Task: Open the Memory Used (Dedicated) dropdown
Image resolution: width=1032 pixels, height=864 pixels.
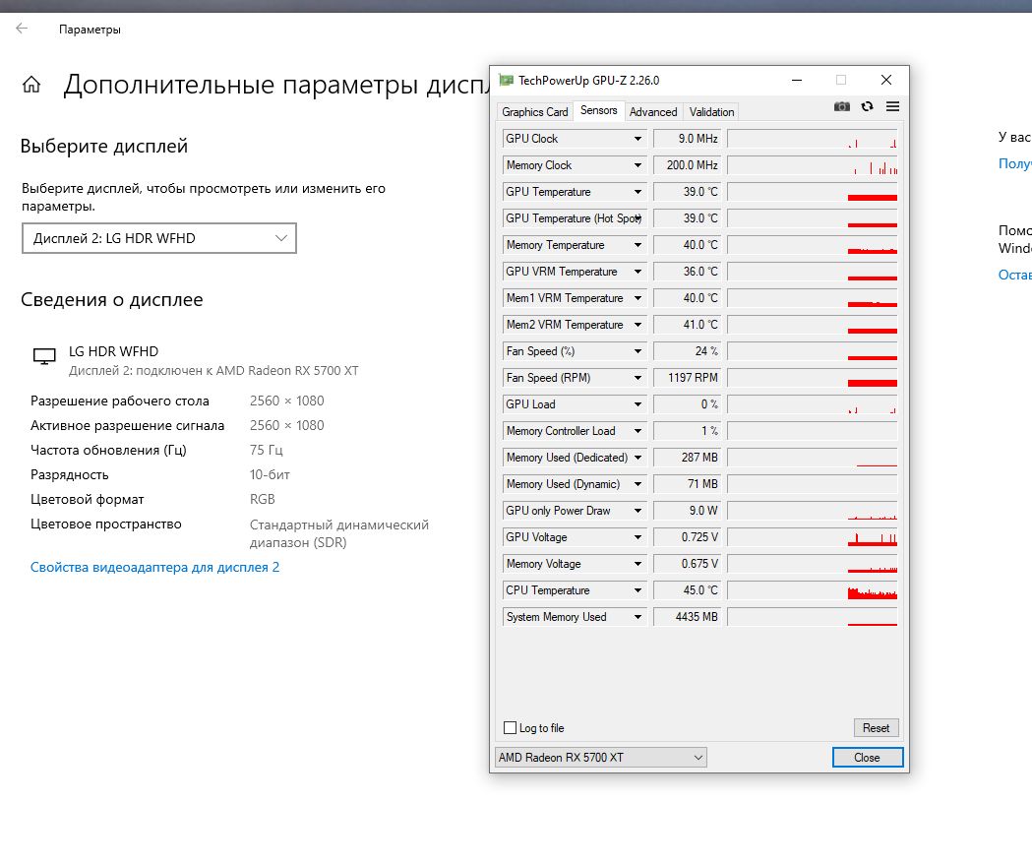Action: [637, 458]
